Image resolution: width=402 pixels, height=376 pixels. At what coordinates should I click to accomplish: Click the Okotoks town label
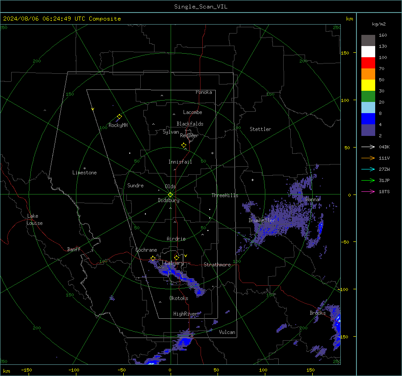179,298
